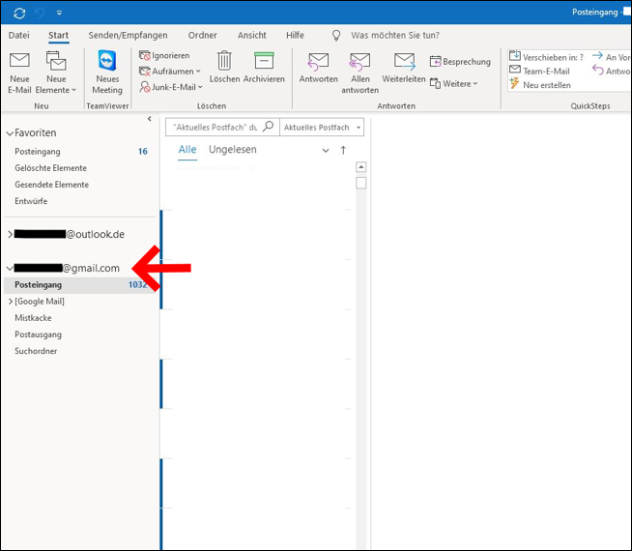This screenshot has width=632, height=551.
Task: Open the Datei menu tab
Action: coord(19,36)
